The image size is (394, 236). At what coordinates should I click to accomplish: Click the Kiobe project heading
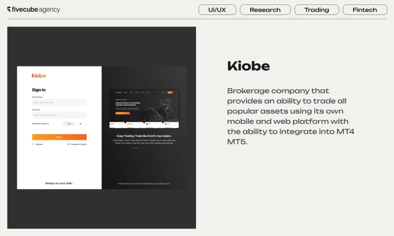tap(248, 66)
